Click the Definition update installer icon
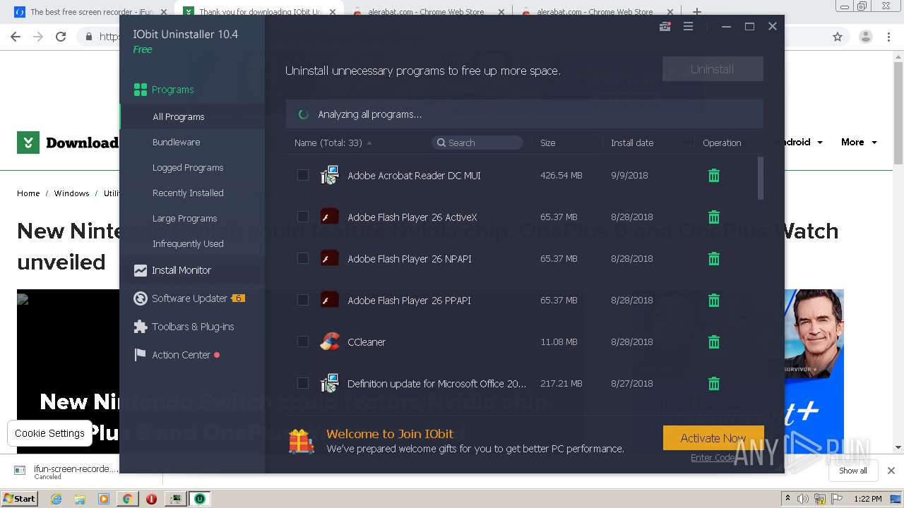Image resolution: width=904 pixels, height=508 pixels. tap(330, 384)
